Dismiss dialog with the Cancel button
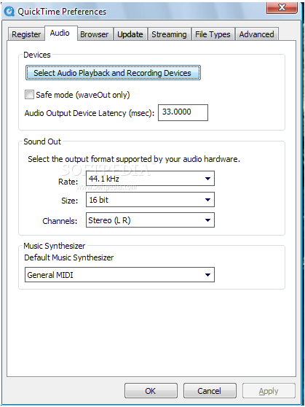Image resolution: width=305 pixels, height=407 pixels. [x=210, y=391]
